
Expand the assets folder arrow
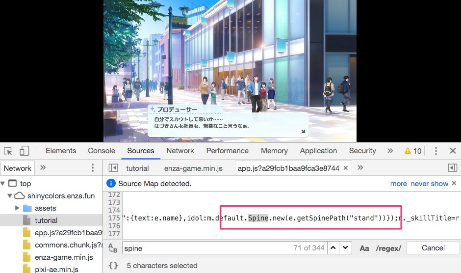click(x=17, y=208)
